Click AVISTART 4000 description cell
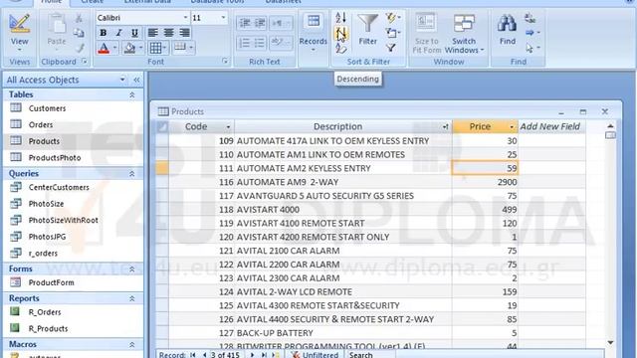 tap(342, 210)
